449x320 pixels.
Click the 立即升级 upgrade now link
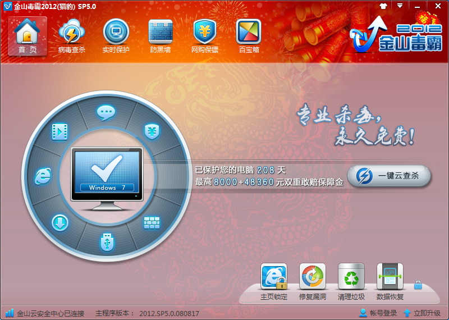[422, 313]
